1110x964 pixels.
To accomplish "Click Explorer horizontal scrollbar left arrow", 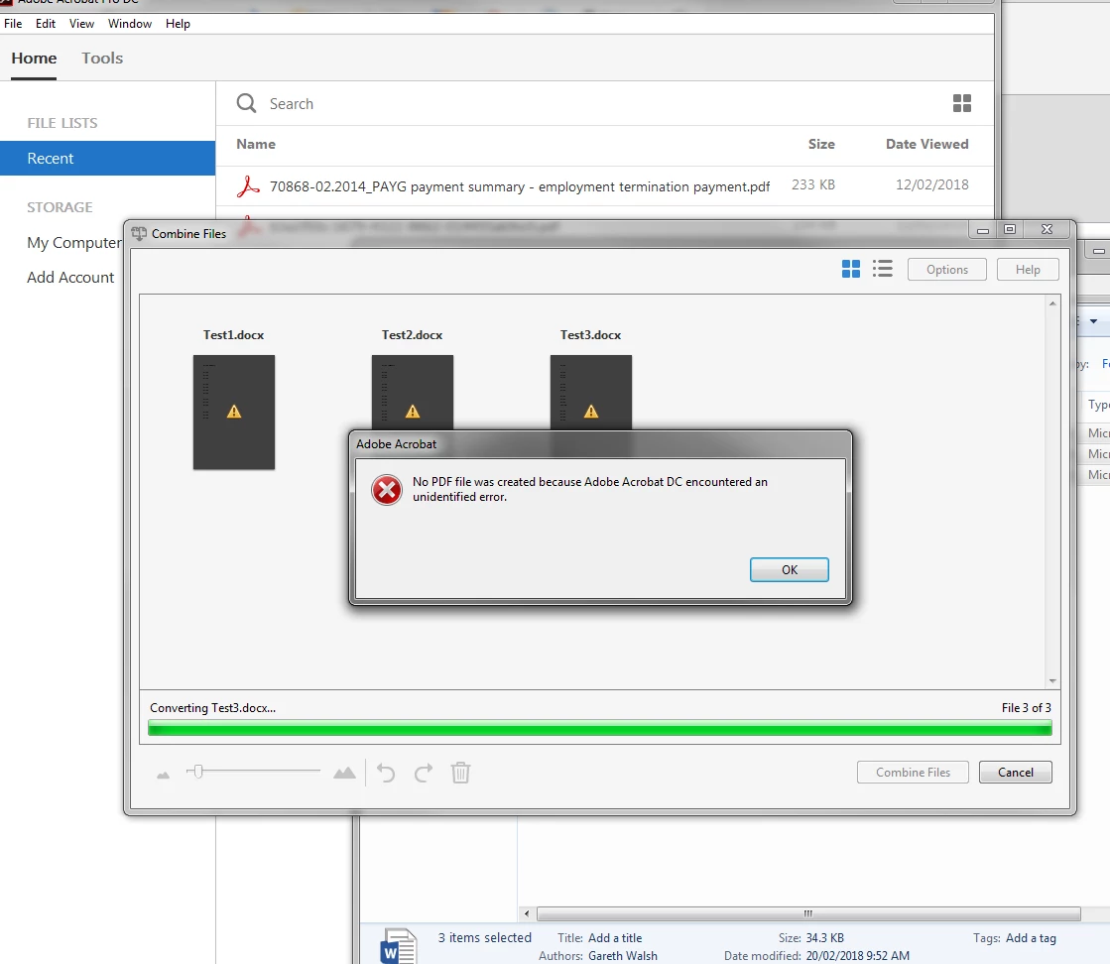I will pyautogui.click(x=526, y=913).
